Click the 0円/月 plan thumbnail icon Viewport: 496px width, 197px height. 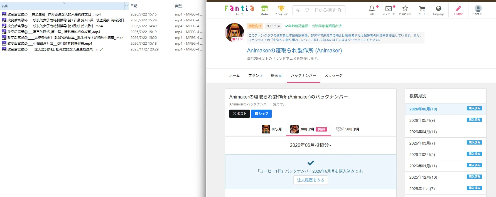[266, 129]
